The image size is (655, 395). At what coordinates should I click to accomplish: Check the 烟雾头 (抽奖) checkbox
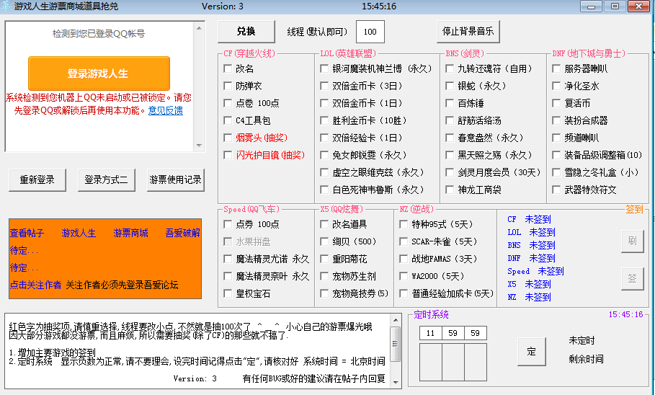pos(228,138)
